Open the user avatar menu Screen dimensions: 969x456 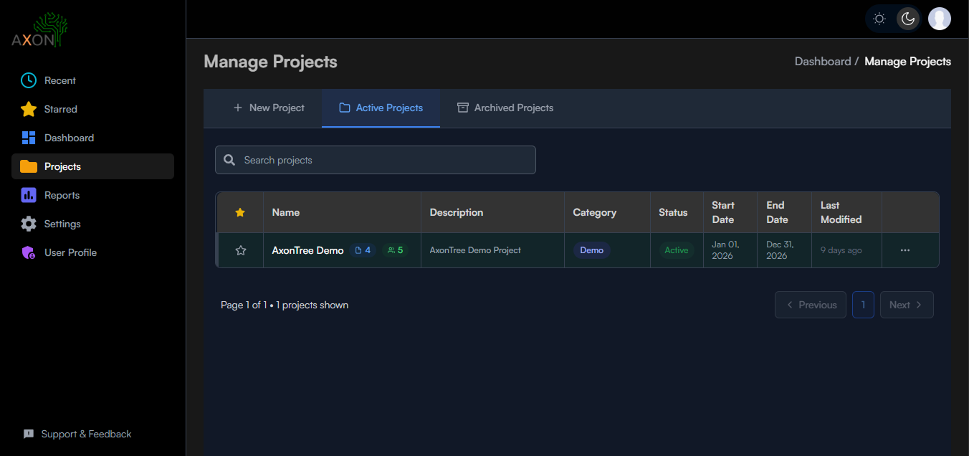(x=940, y=19)
